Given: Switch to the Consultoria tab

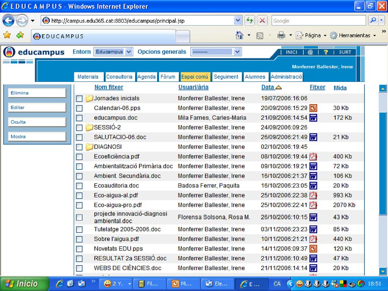Looking at the screenshot, I should [119, 77].
